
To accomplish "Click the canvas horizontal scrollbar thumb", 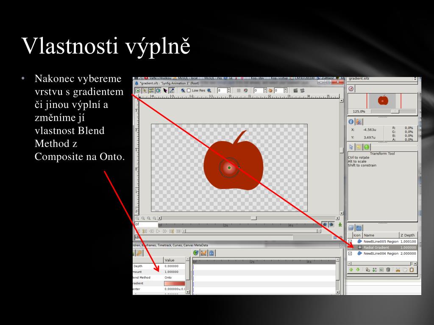I will tap(253, 218).
